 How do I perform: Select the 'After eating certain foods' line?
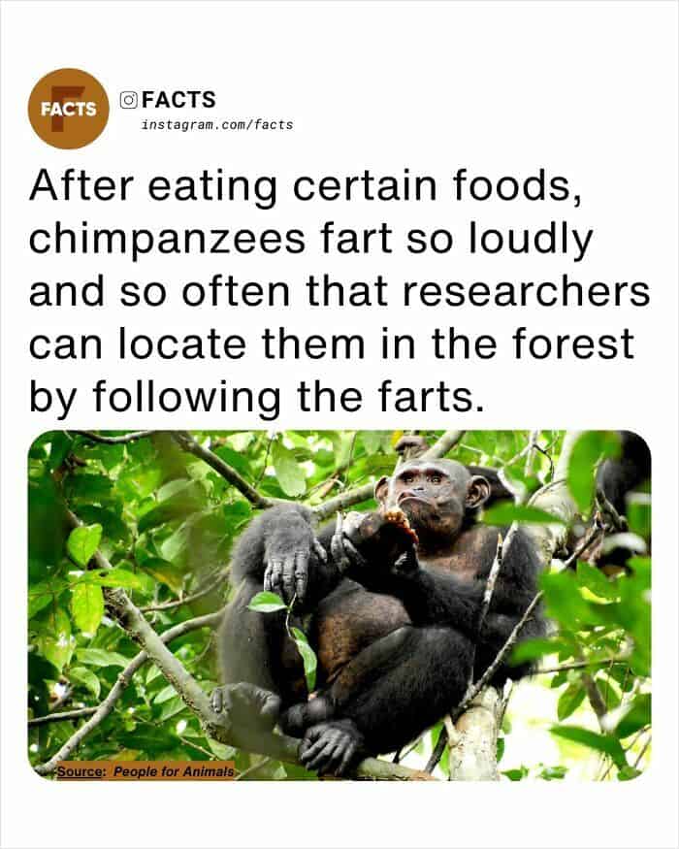point(306,187)
